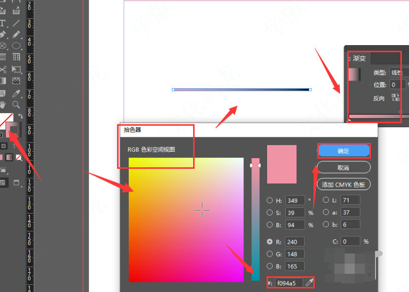Click the pink color preview swatch
The width and height of the screenshot is (409, 292).
(x=282, y=164)
